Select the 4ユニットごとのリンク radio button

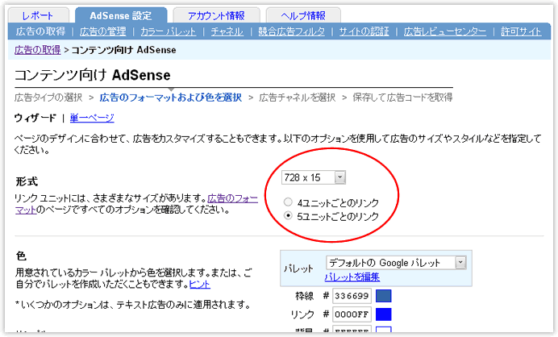288,202
